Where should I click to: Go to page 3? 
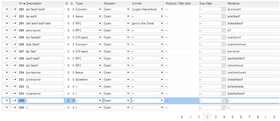216,117
